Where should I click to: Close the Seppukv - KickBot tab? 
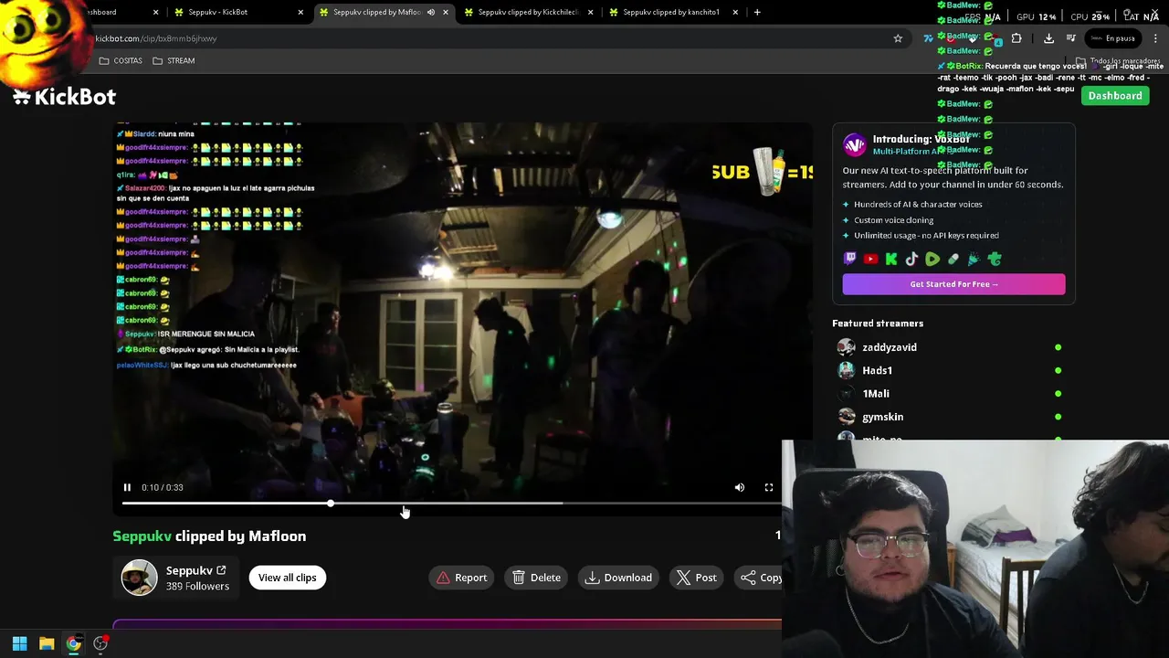point(300,12)
